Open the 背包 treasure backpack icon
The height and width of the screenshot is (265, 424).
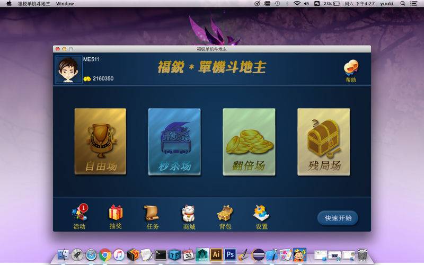[x=225, y=217]
